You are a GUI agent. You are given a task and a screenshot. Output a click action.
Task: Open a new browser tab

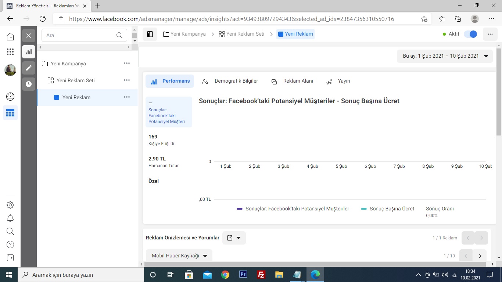click(x=97, y=6)
